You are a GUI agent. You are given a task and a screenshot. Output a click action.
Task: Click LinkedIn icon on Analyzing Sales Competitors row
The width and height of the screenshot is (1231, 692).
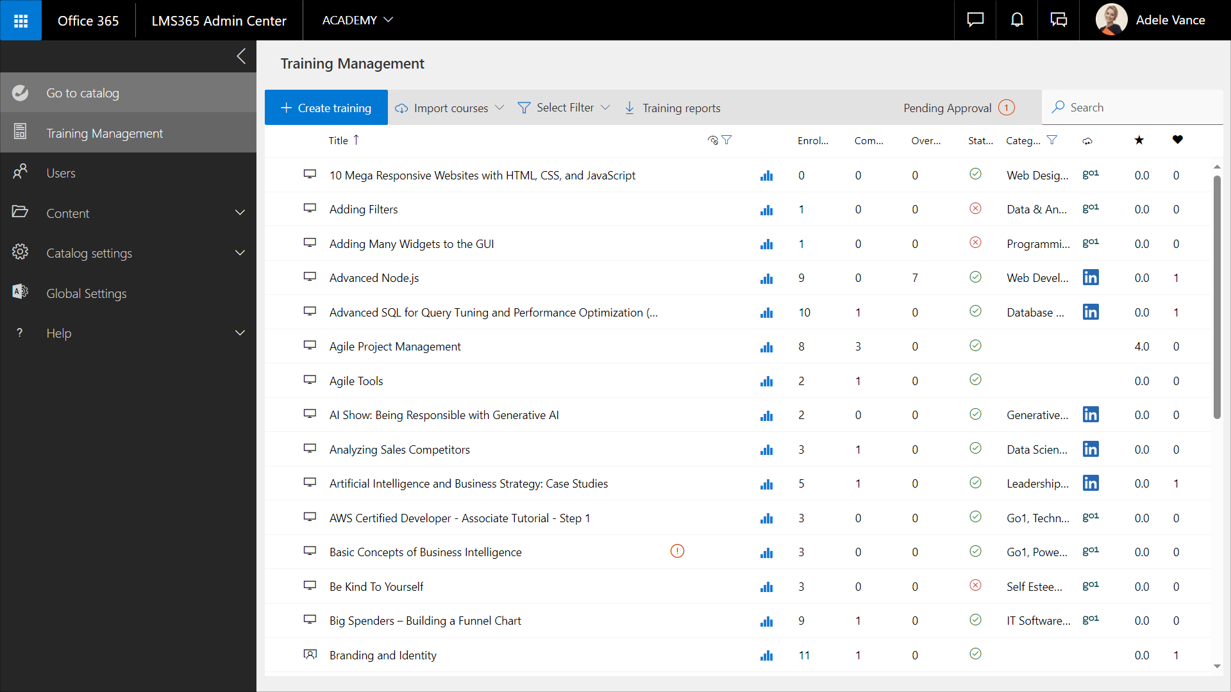1090,449
